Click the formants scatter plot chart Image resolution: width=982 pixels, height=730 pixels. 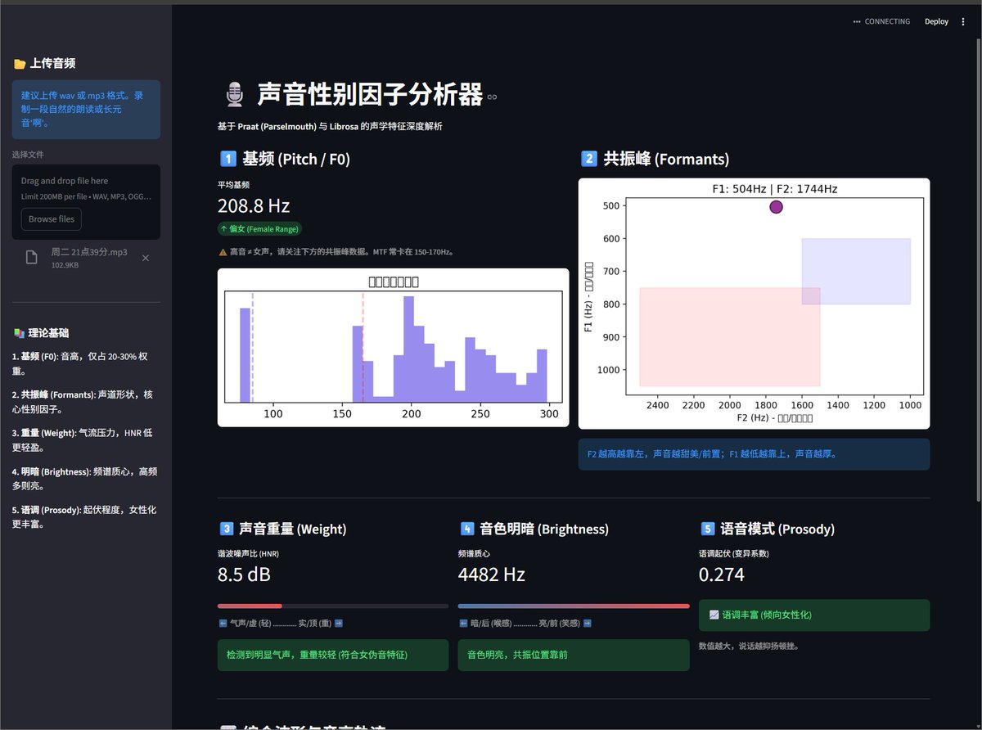pyautogui.click(x=754, y=304)
